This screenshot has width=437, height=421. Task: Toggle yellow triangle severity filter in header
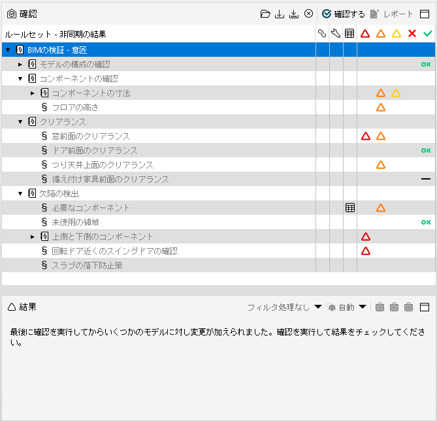[397, 34]
